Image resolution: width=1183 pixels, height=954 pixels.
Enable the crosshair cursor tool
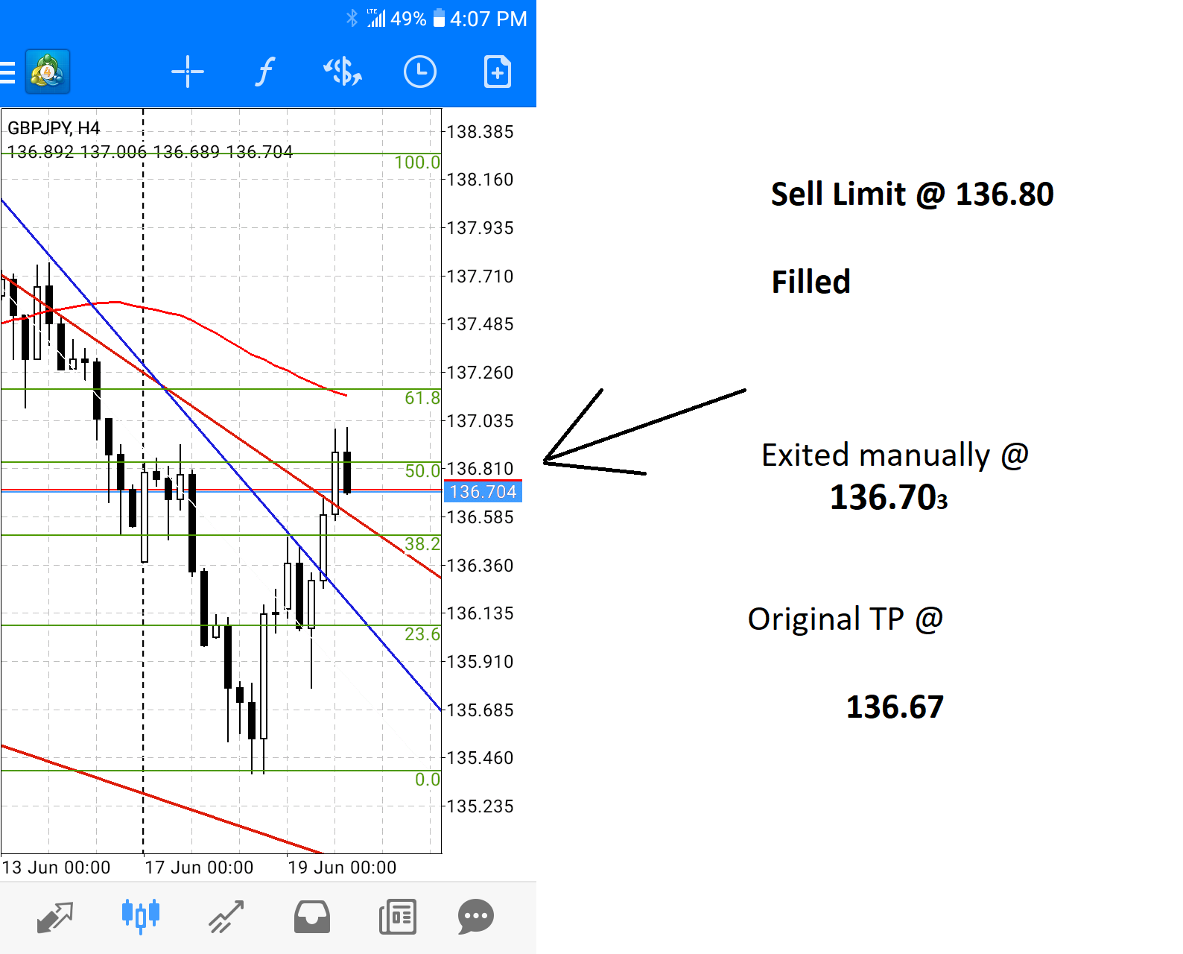click(187, 72)
